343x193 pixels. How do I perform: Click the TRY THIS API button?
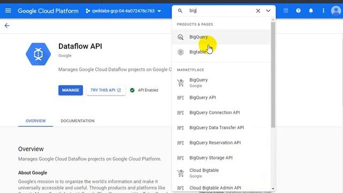pyautogui.click(x=106, y=90)
